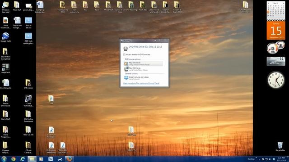Open the Dan's Stuff folder
The image size is (289, 162).
click(5, 115)
